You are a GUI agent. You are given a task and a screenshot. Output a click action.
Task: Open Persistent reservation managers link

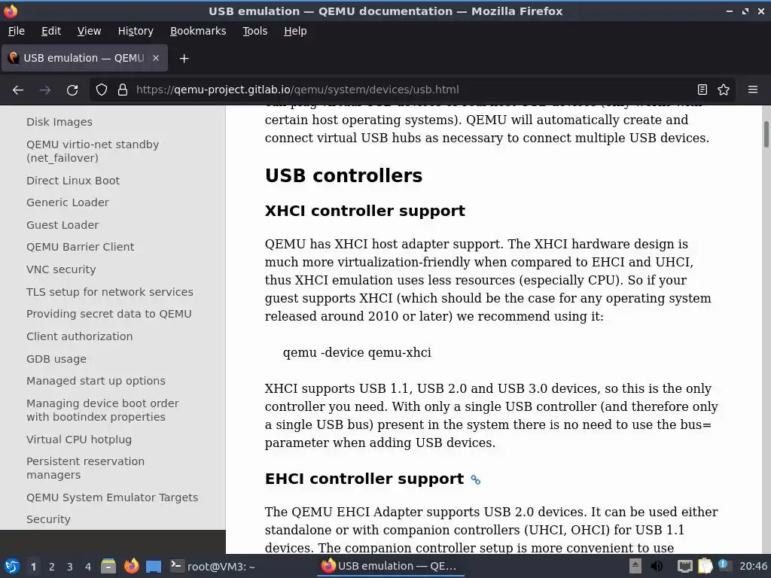coord(85,468)
